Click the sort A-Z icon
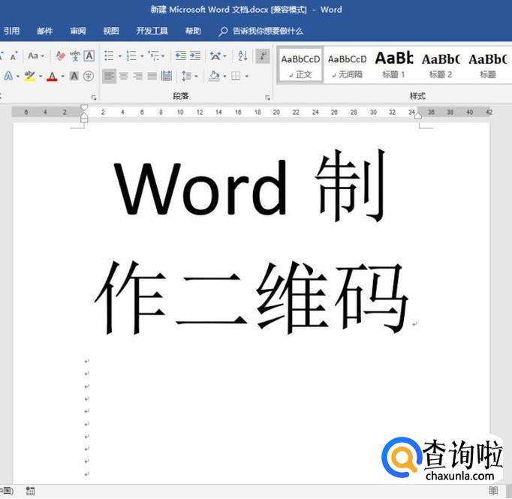Viewport: 512px width, 499px height. (x=242, y=56)
